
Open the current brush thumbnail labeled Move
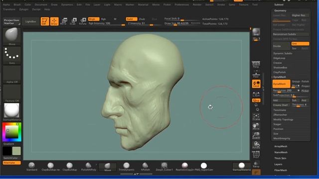click(12, 36)
